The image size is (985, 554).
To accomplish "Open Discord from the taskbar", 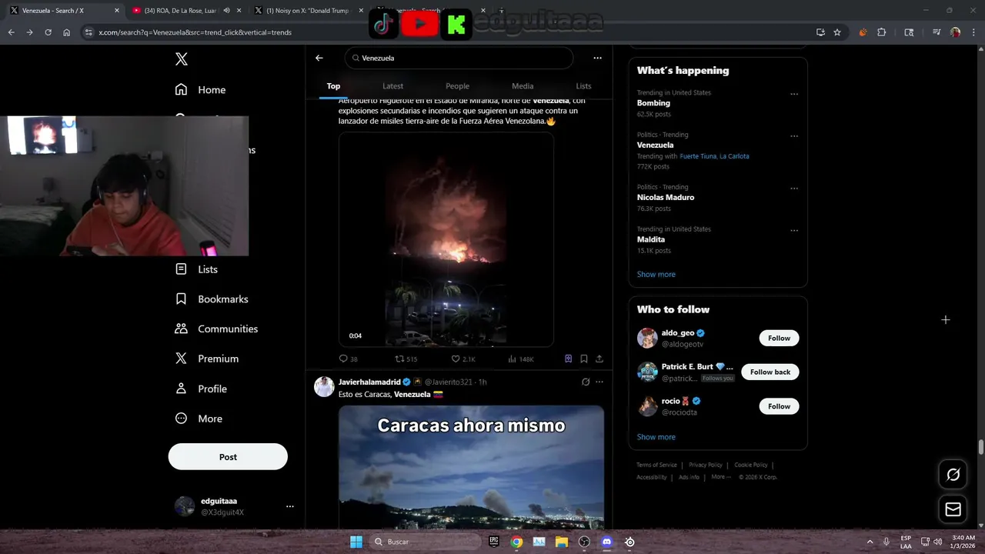I will (607, 542).
